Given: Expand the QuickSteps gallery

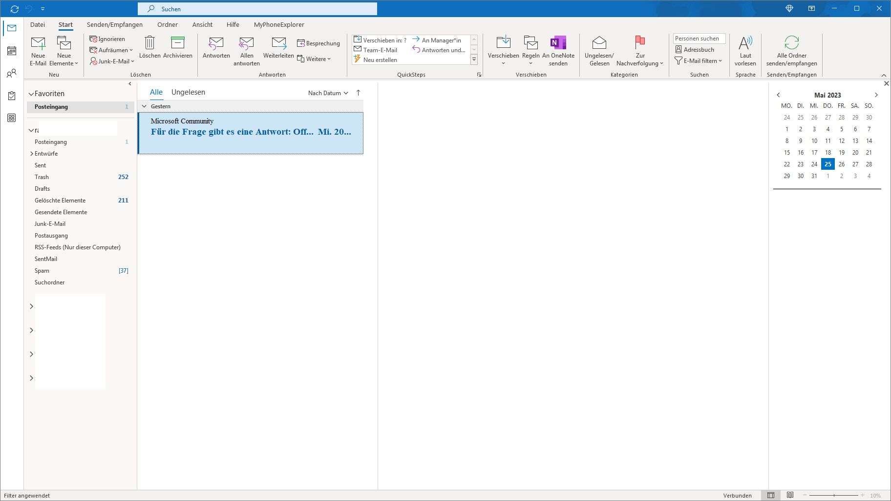Looking at the screenshot, I should coord(474,60).
